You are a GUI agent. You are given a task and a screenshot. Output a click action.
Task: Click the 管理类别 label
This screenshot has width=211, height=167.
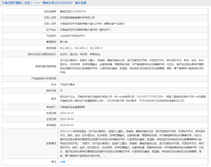tap(51, 42)
